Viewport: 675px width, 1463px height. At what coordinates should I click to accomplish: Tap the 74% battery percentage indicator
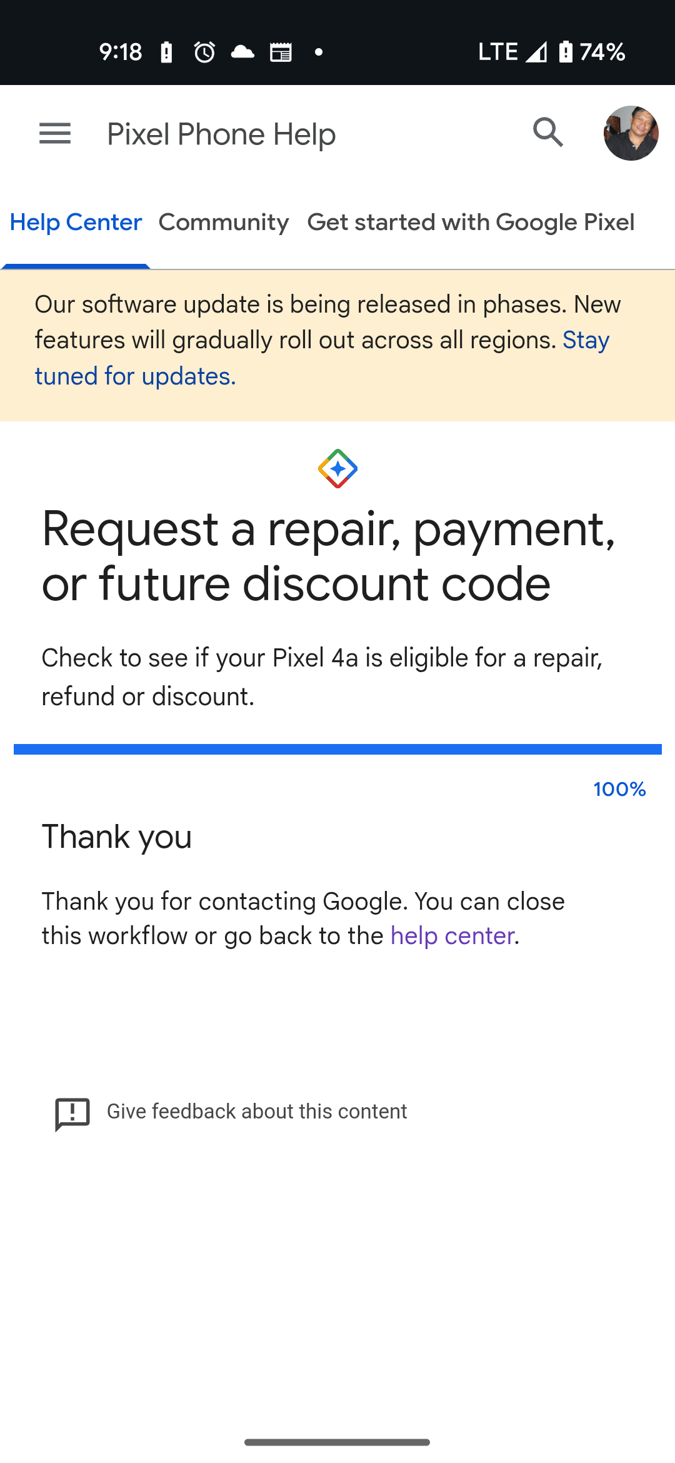tap(601, 52)
